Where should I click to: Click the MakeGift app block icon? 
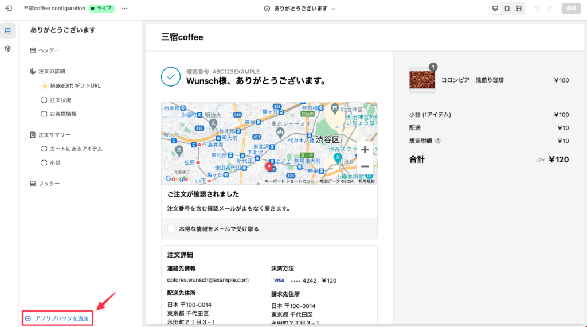click(x=45, y=85)
